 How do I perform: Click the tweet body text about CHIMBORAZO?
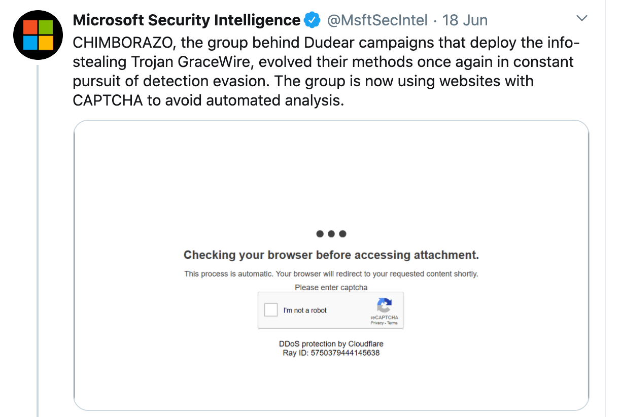click(x=325, y=71)
